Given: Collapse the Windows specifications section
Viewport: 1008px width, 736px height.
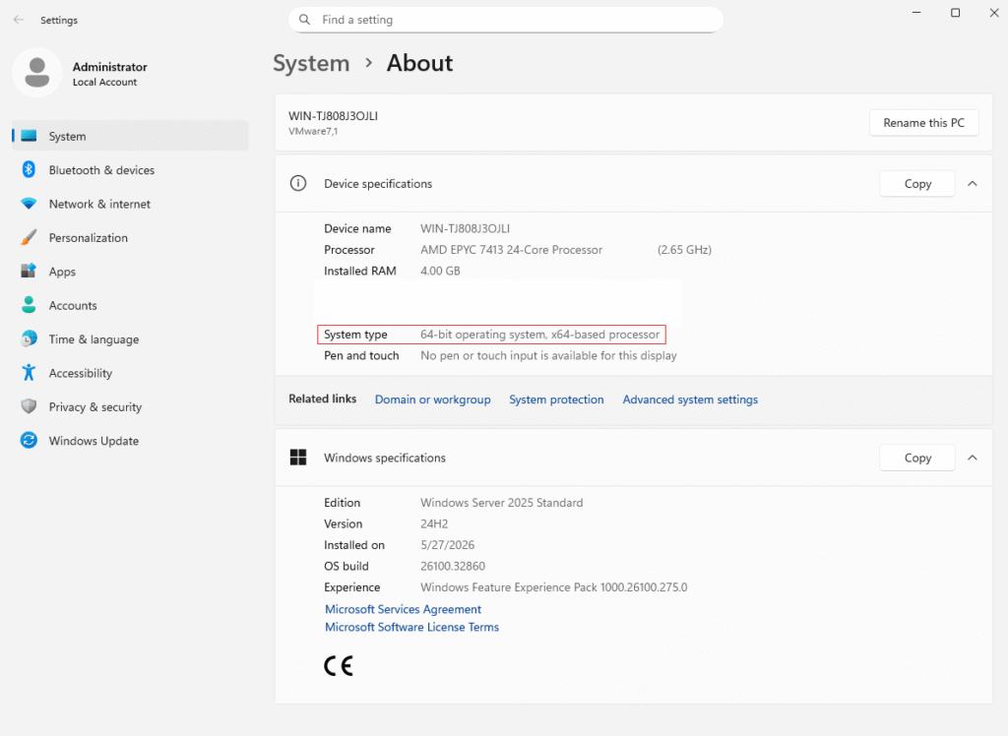Looking at the screenshot, I should [973, 458].
